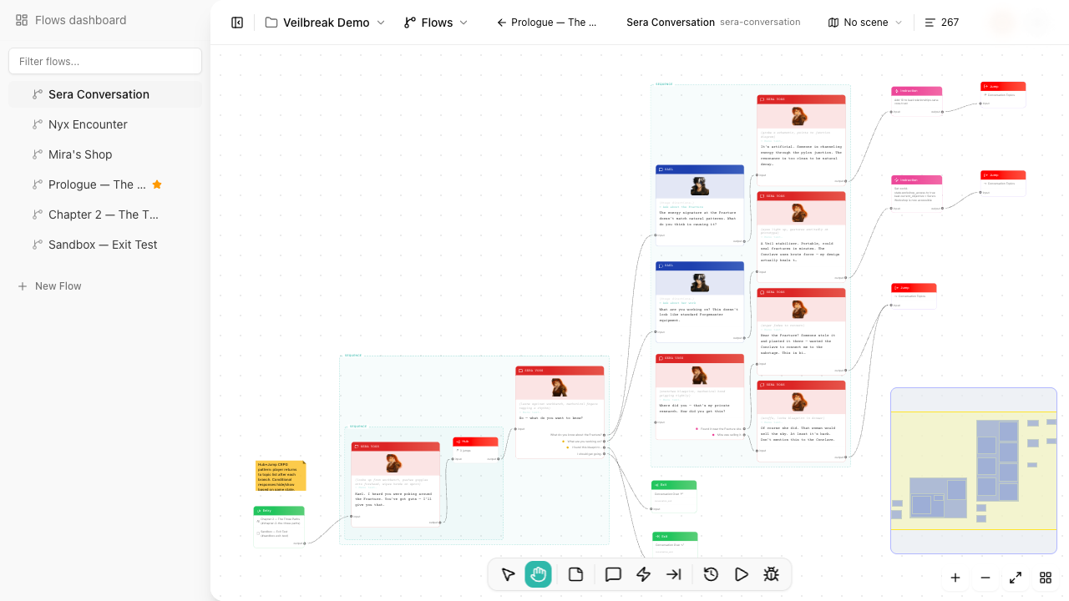Viewport: 1069px width, 601px height.
Task: Expand Veilbreak Demo project dropdown
Action: 325,23
